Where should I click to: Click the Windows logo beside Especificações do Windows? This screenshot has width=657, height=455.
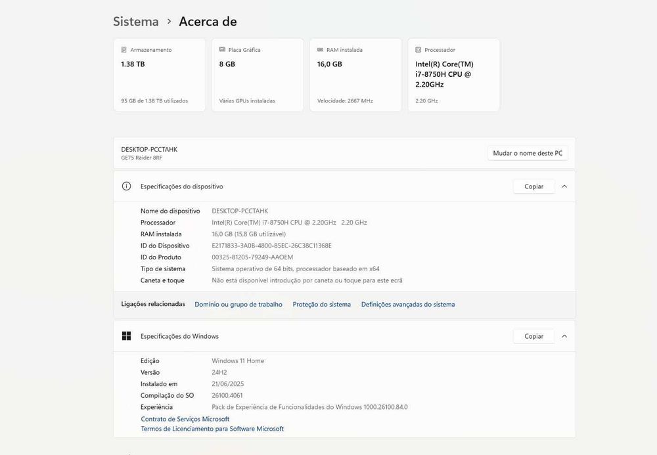127,336
